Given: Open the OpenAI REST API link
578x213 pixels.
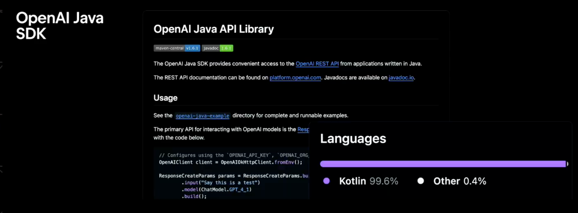Looking at the screenshot, I should [x=317, y=64].
